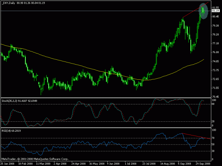The image size is (222, 166).
Task: Click the 23 Jul 2008 date label
Action: 149,164
